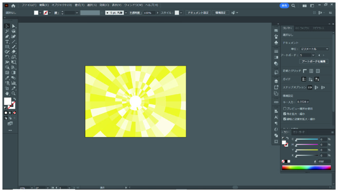Select the Zoom tool
Image resolution: width=338 pixels, height=192 pixels.
pyautogui.click(x=14, y=94)
